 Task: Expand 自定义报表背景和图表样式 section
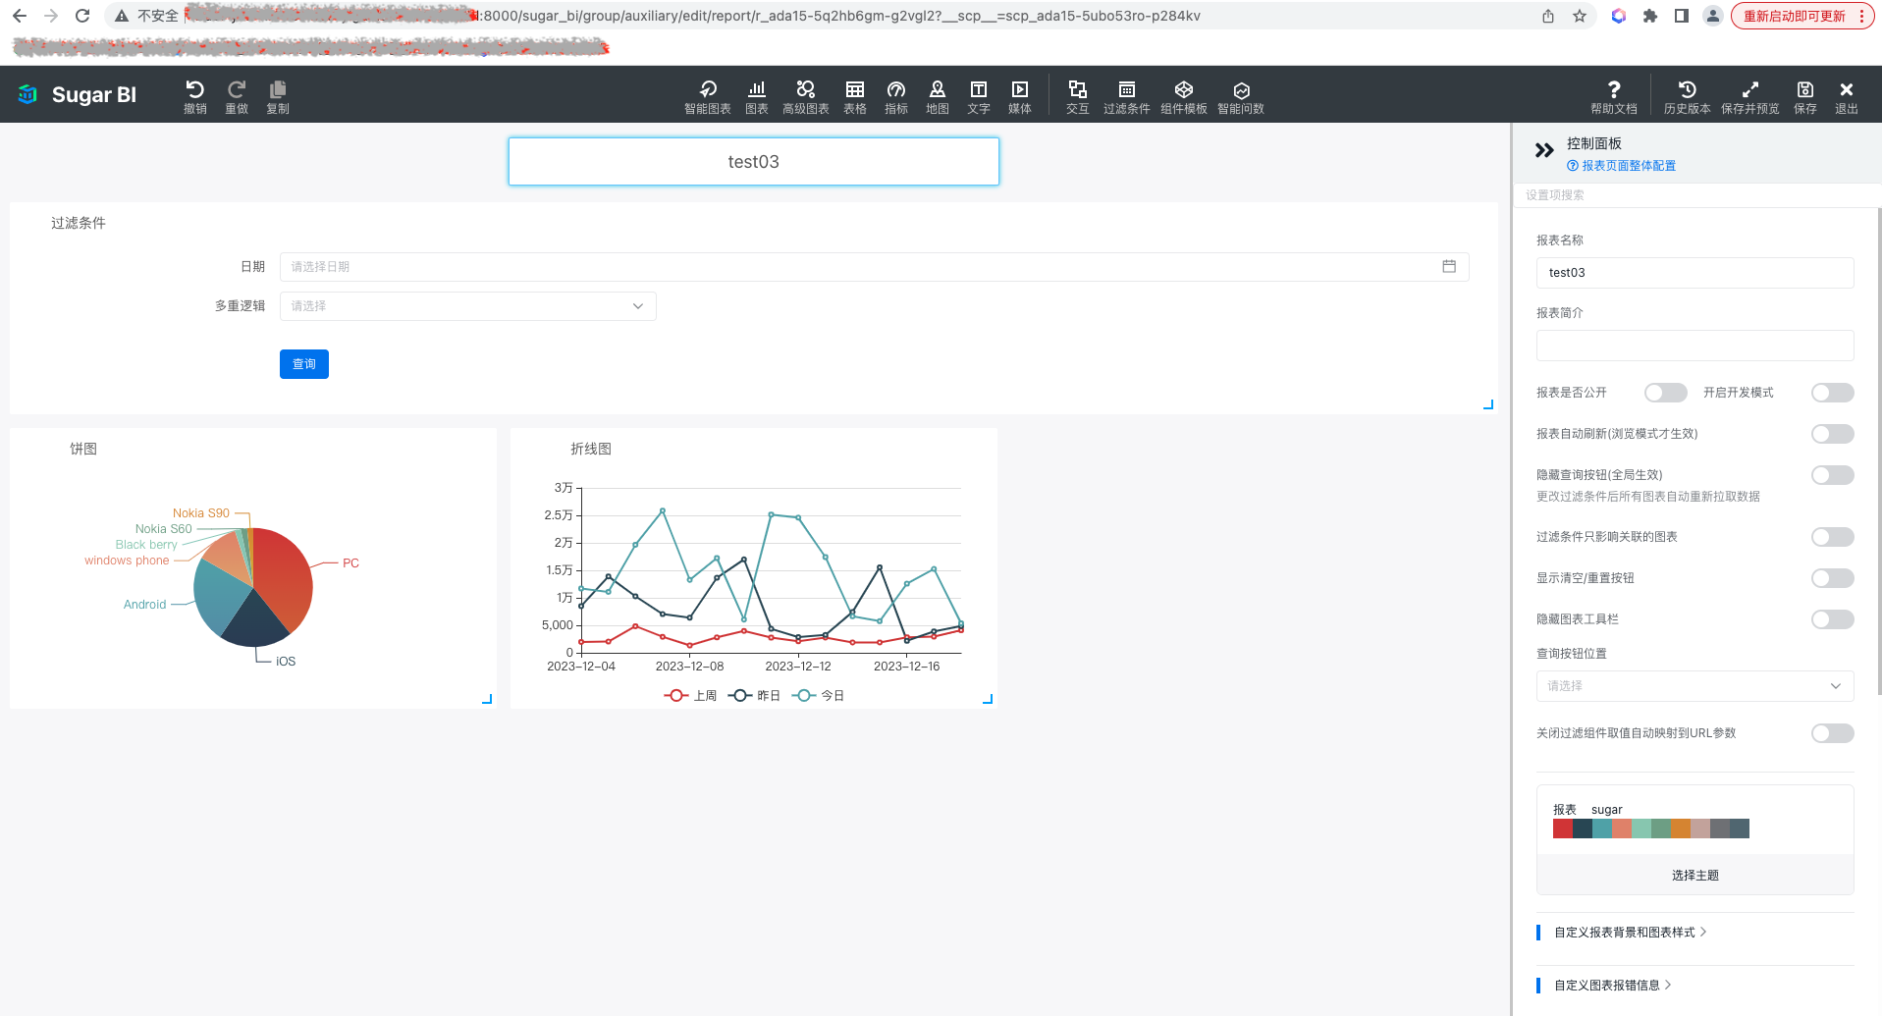(x=1630, y=933)
